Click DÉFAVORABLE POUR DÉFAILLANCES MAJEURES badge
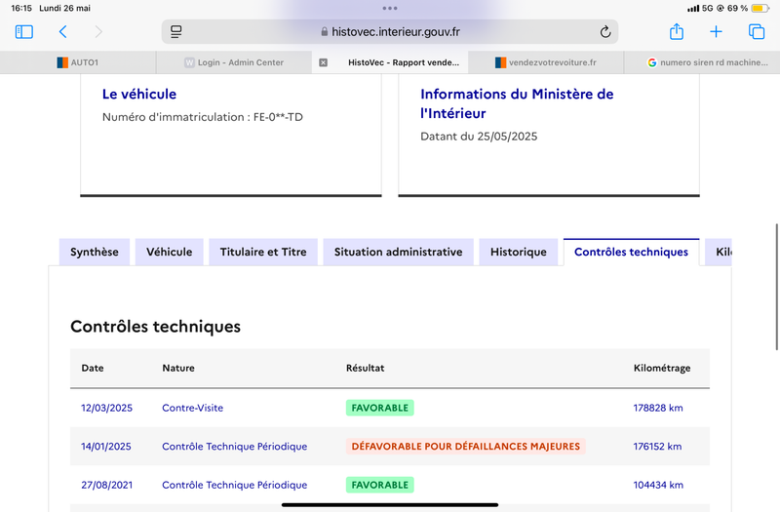The height and width of the screenshot is (512, 780). click(466, 447)
